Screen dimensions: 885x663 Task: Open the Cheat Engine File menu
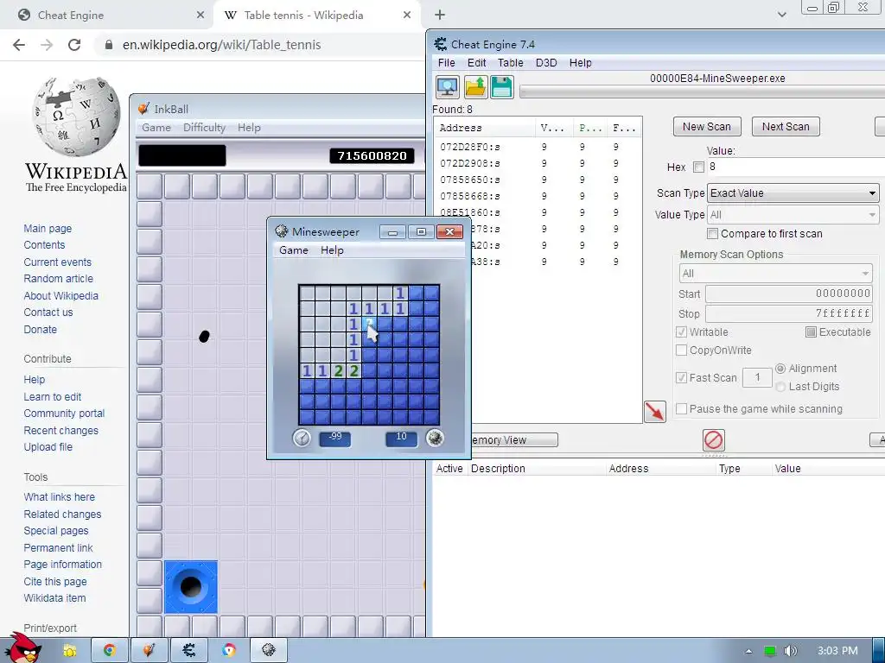(x=446, y=62)
